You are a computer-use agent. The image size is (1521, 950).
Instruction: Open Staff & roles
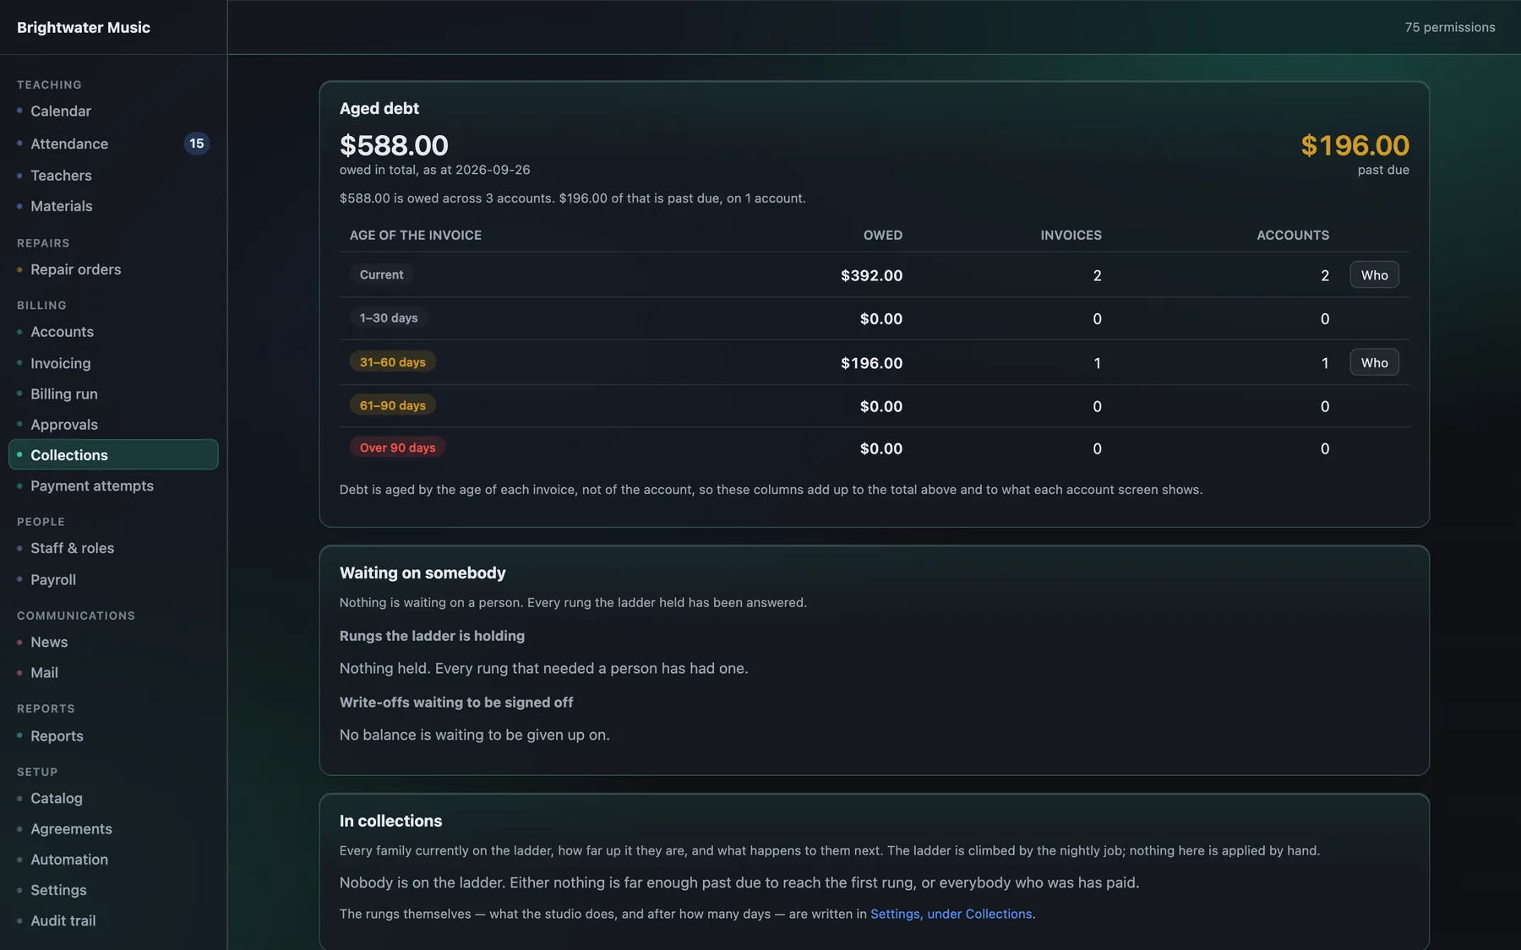click(x=113, y=548)
